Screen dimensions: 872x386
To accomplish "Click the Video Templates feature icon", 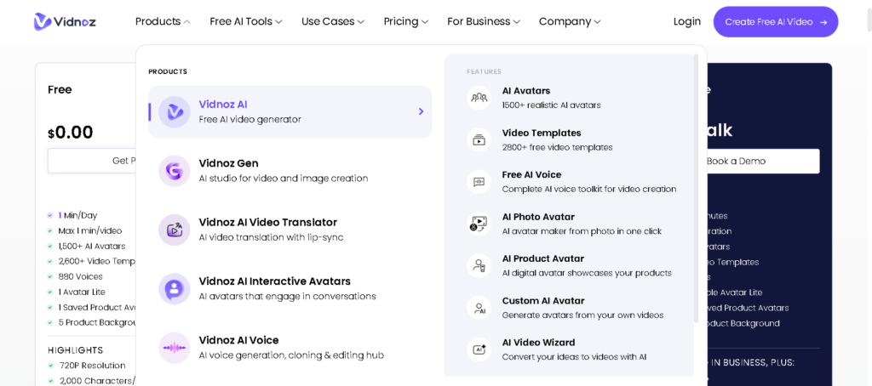I will [x=479, y=140].
